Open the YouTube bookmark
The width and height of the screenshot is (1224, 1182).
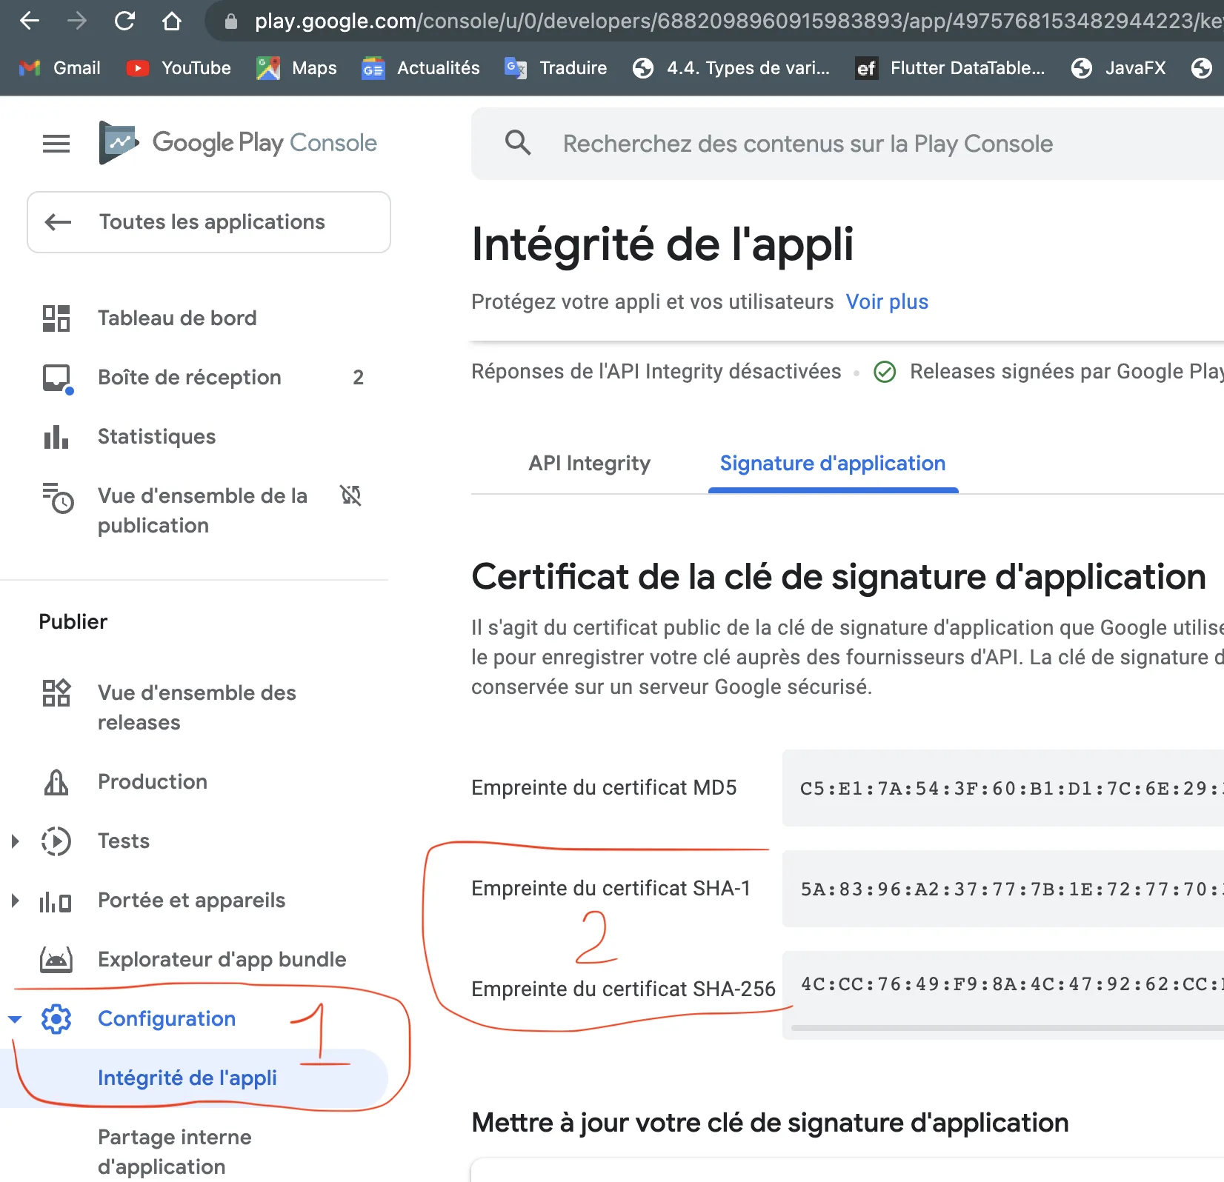[x=179, y=68]
